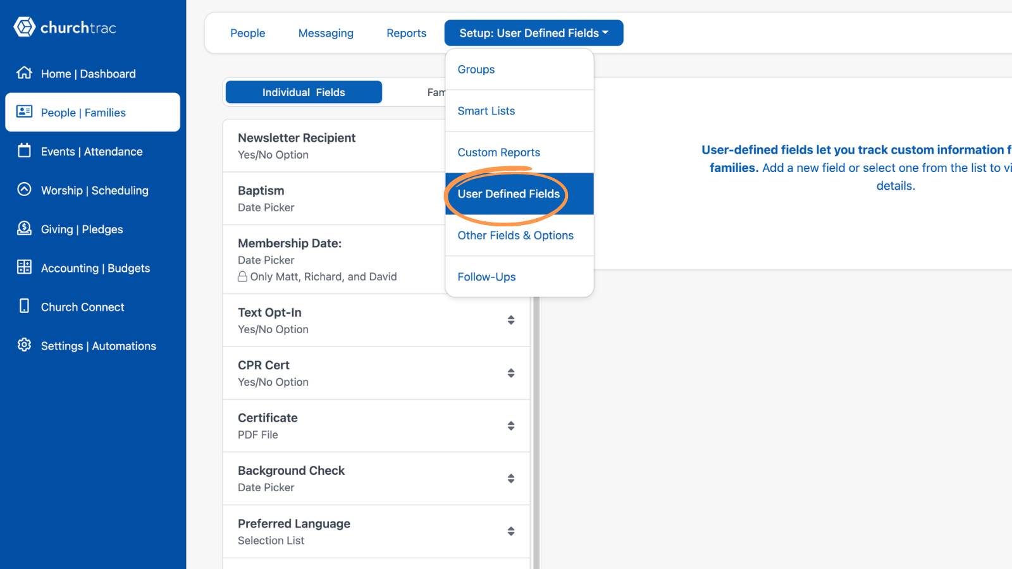Screen dimensions: 1012x569
Task: Choose Follow-Ups from the Setup menu
Action: click(x=519, y=277)
